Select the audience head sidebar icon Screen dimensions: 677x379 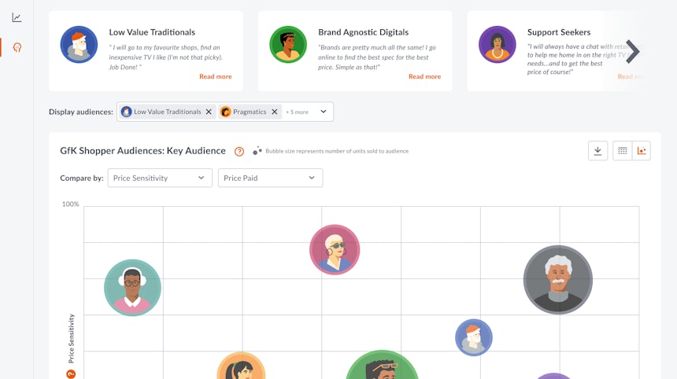17,47
